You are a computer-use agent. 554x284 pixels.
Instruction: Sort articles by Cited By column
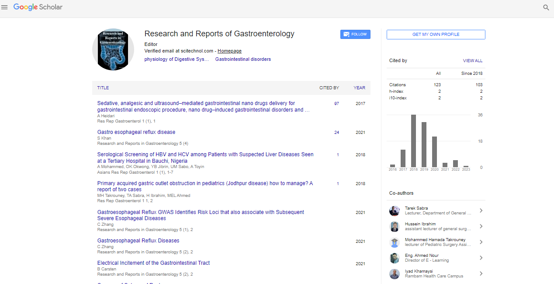click(x=329, y=88)
